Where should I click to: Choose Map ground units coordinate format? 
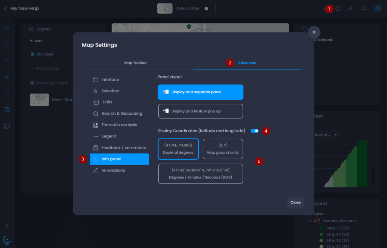tap(223, 149)
